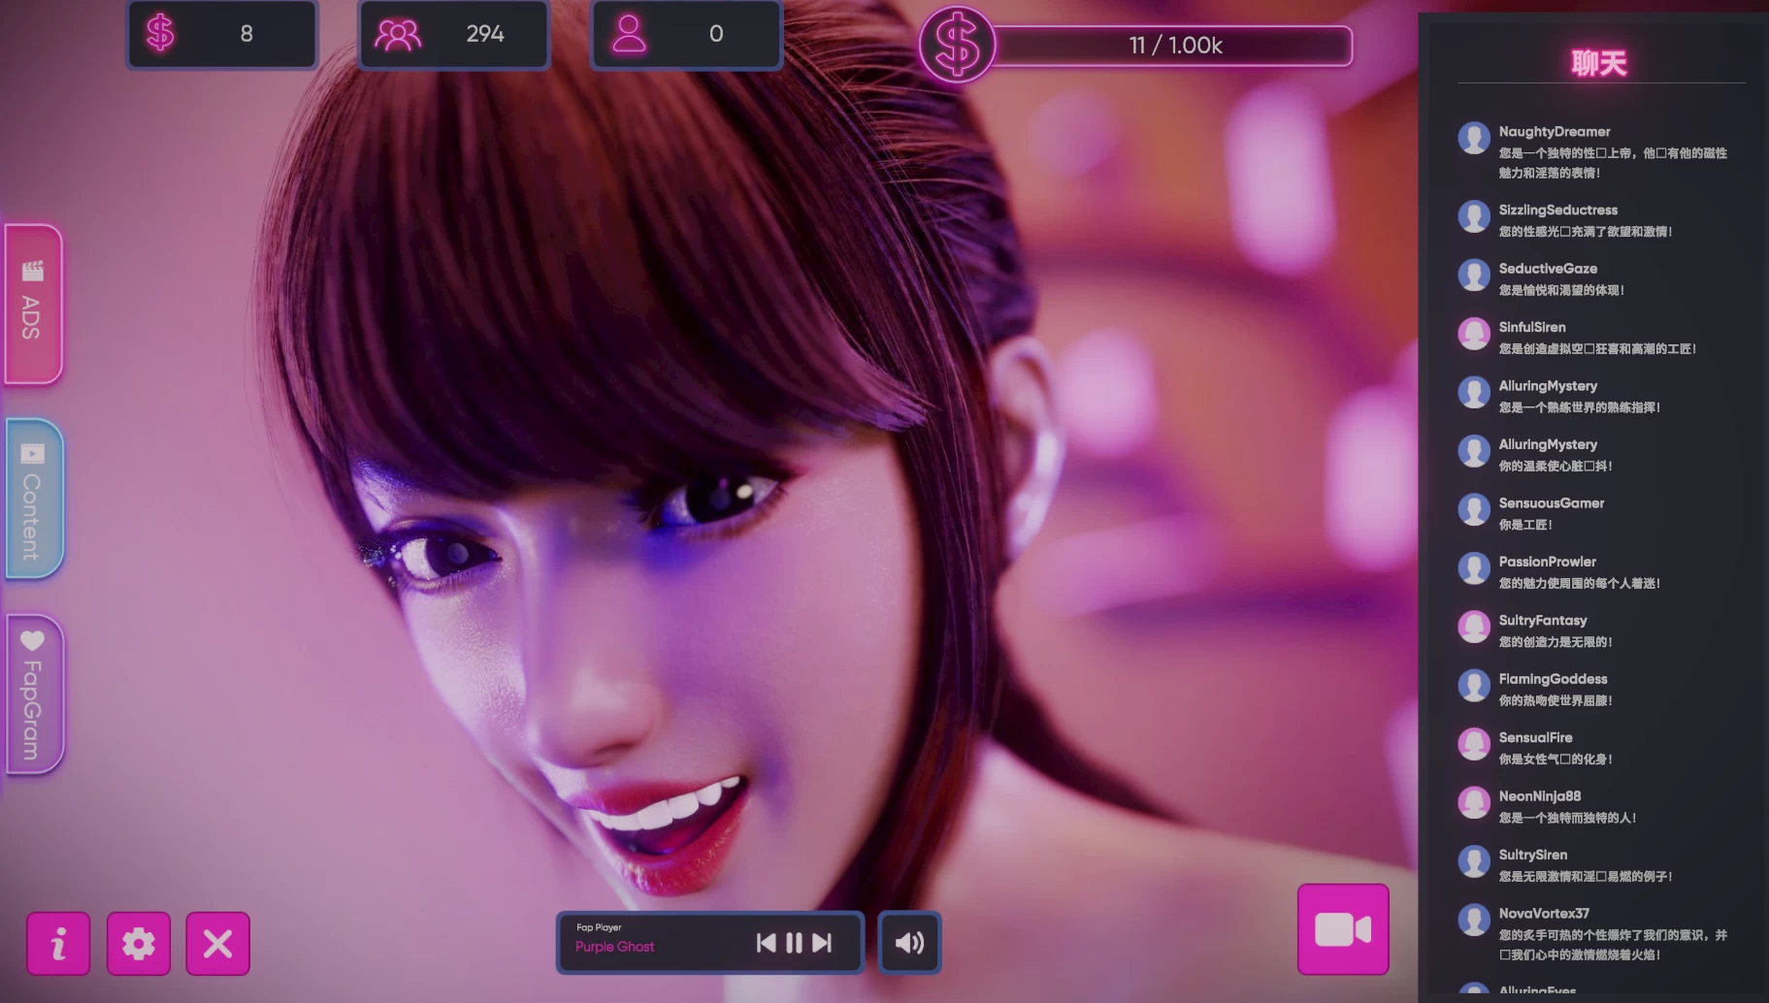The height and width of the screenshot is (1003, 1769).
Task: Click the money dollar counter
Action: pos(222,34)
